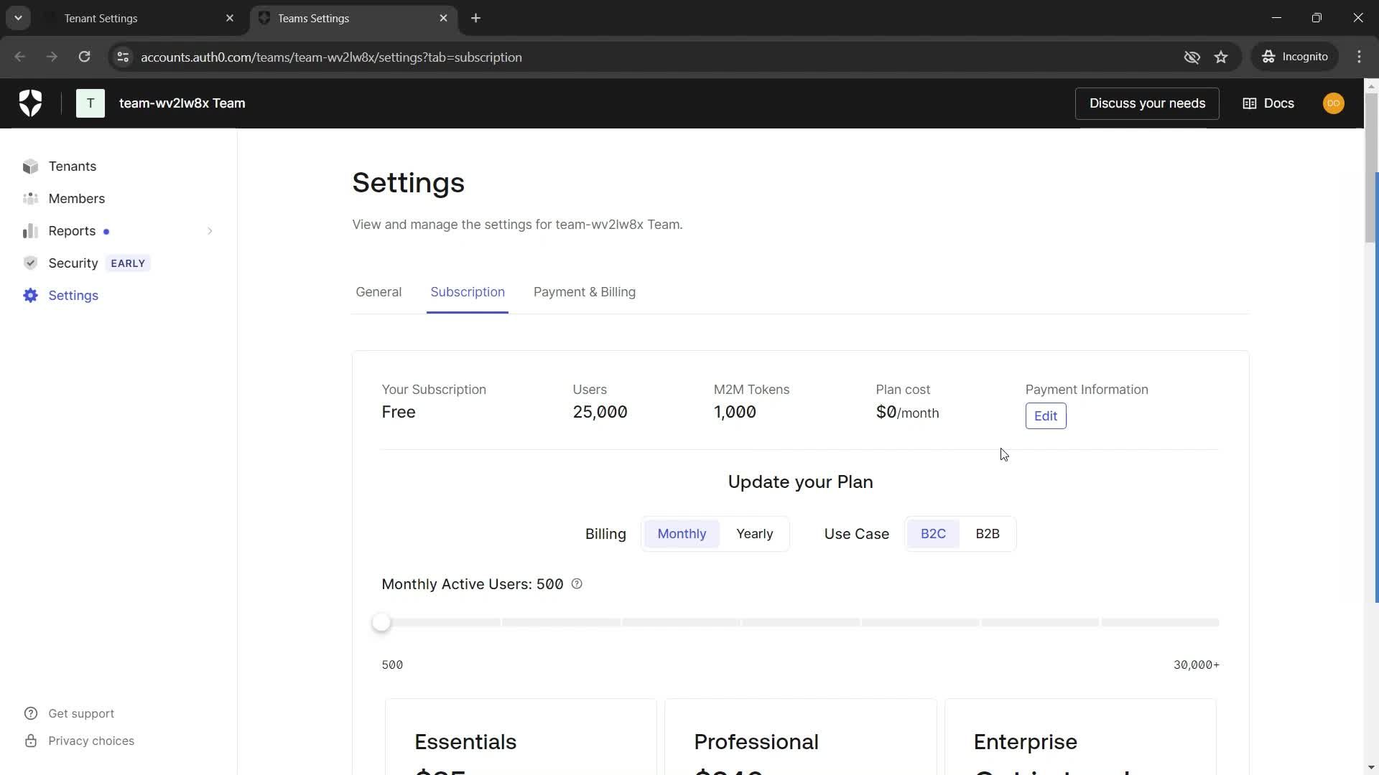1379x775 pixels.
Task: Select the Professional plan card
Action: click(x=800, y=737)
